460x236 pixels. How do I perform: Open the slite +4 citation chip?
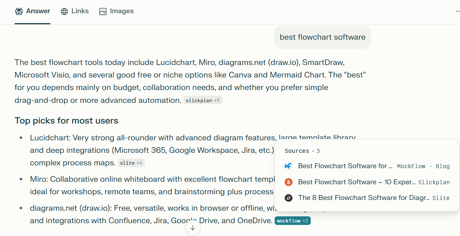[131, 163]
